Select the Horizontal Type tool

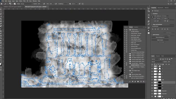1,48
